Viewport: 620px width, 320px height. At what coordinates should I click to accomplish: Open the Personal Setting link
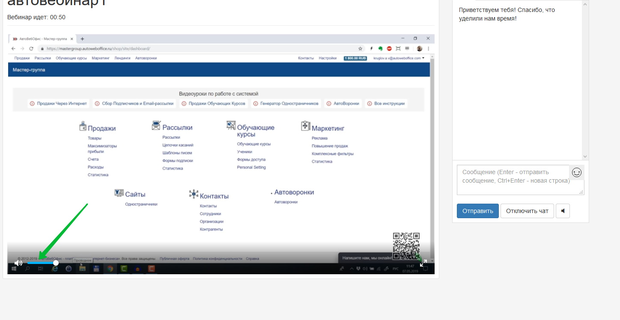coord(251,167)
